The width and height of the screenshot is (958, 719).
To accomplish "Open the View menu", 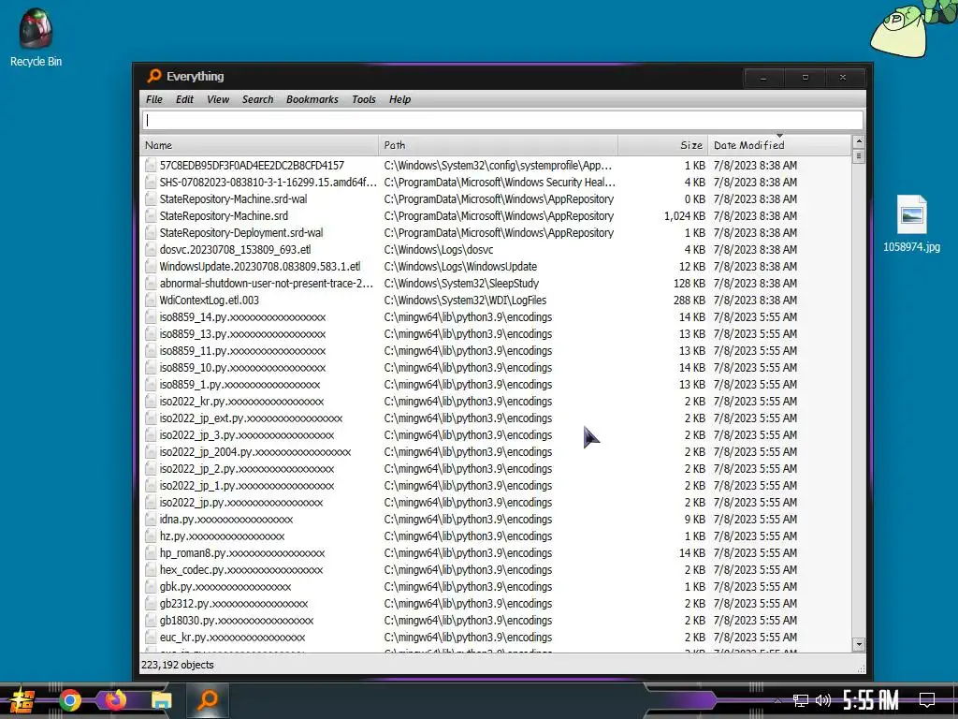I will [217, 99].
